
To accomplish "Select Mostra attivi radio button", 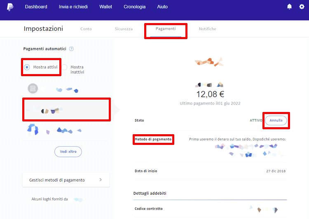I will [x=27, y=67].
